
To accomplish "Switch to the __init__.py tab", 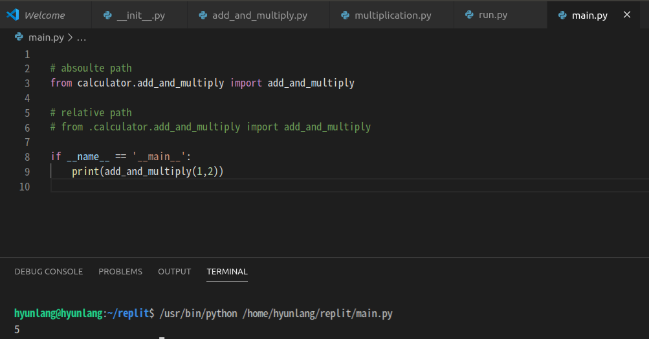I will point(139,15).
